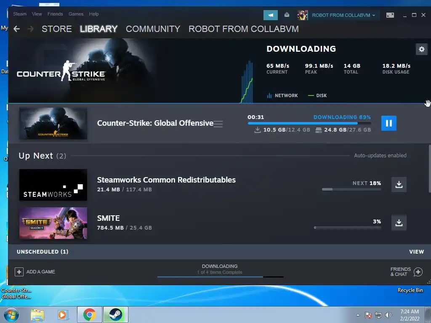The width and height of the screenshot is (431, 323).
Task: Click the Steam taskbar icon
Action: [115, 315]
